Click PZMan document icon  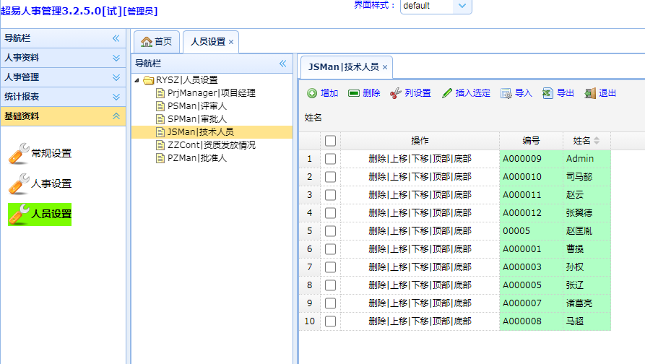[160, 158]
